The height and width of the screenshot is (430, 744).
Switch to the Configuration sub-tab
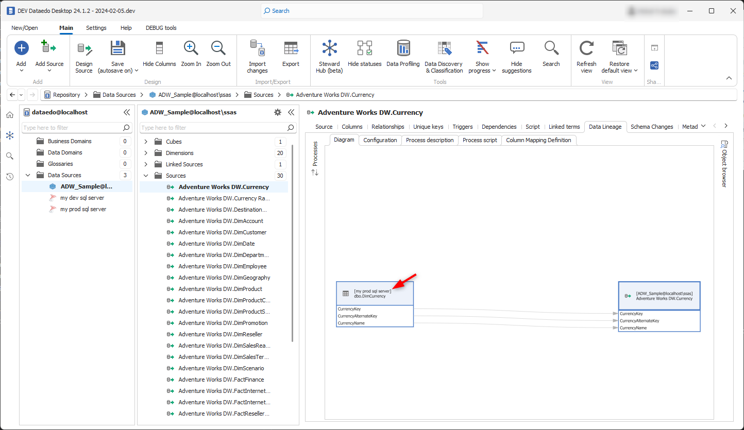point(380,140)
